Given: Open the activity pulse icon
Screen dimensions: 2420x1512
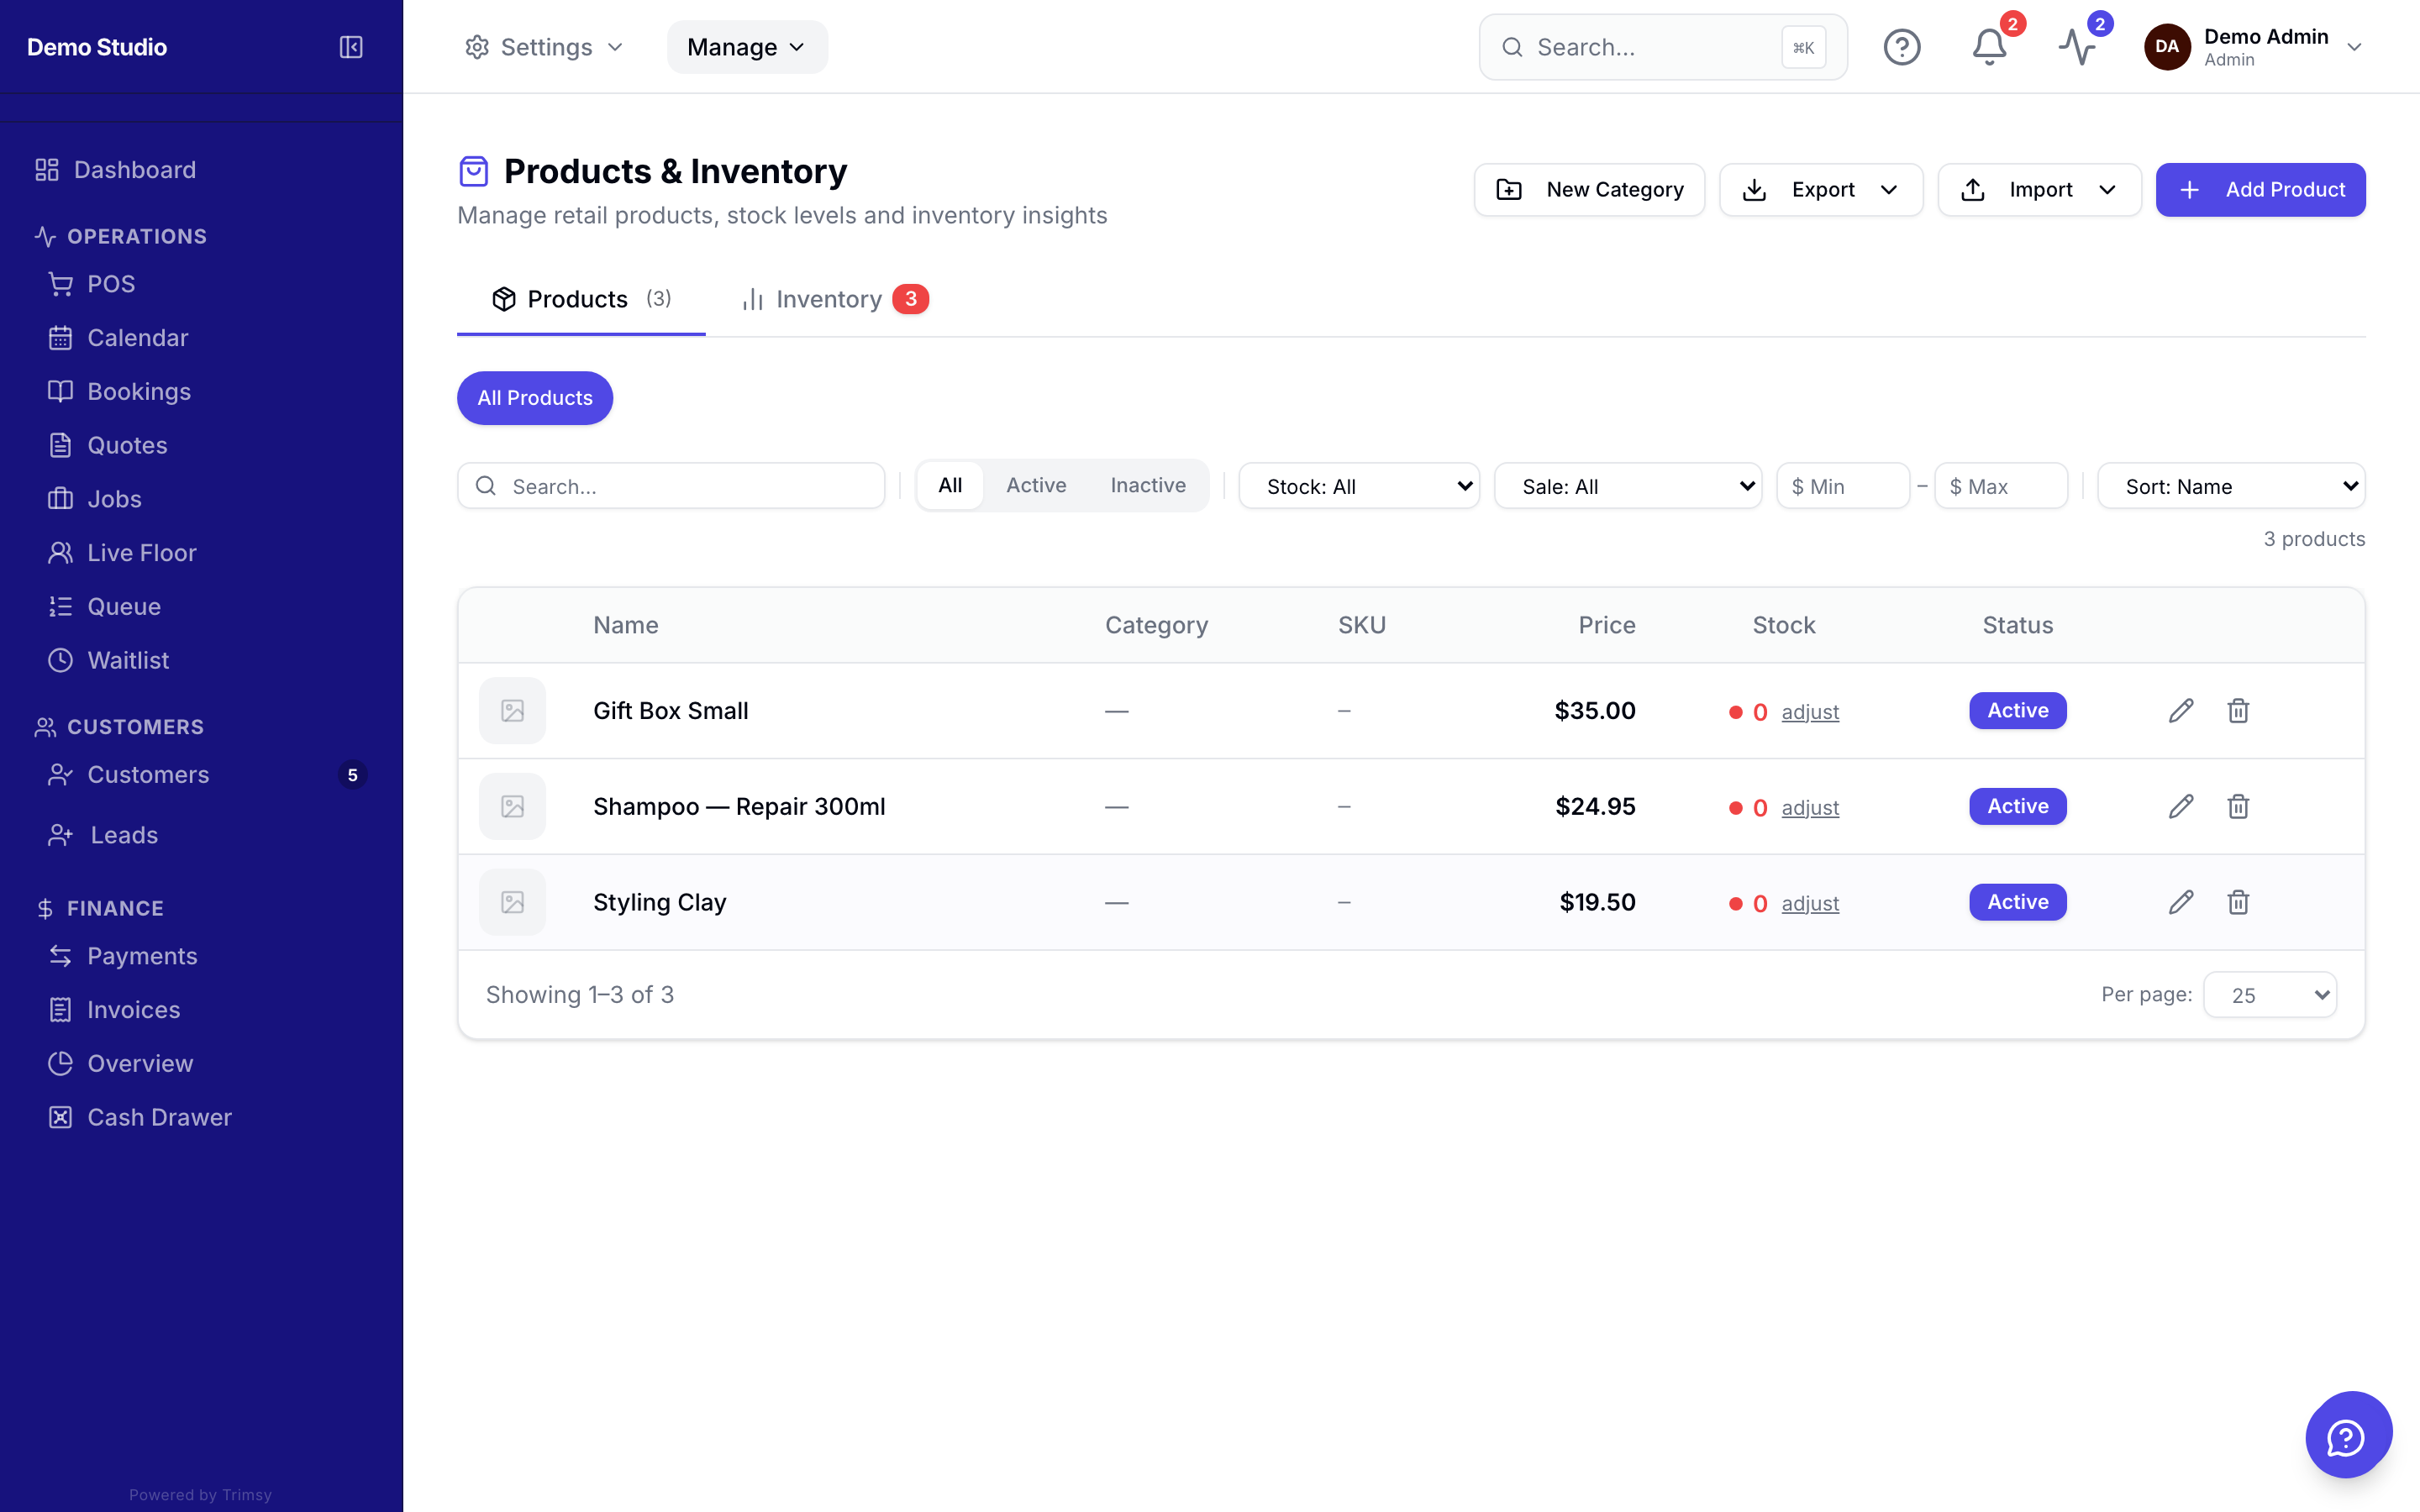Looking at the screenshot, I should [2077, 47].
